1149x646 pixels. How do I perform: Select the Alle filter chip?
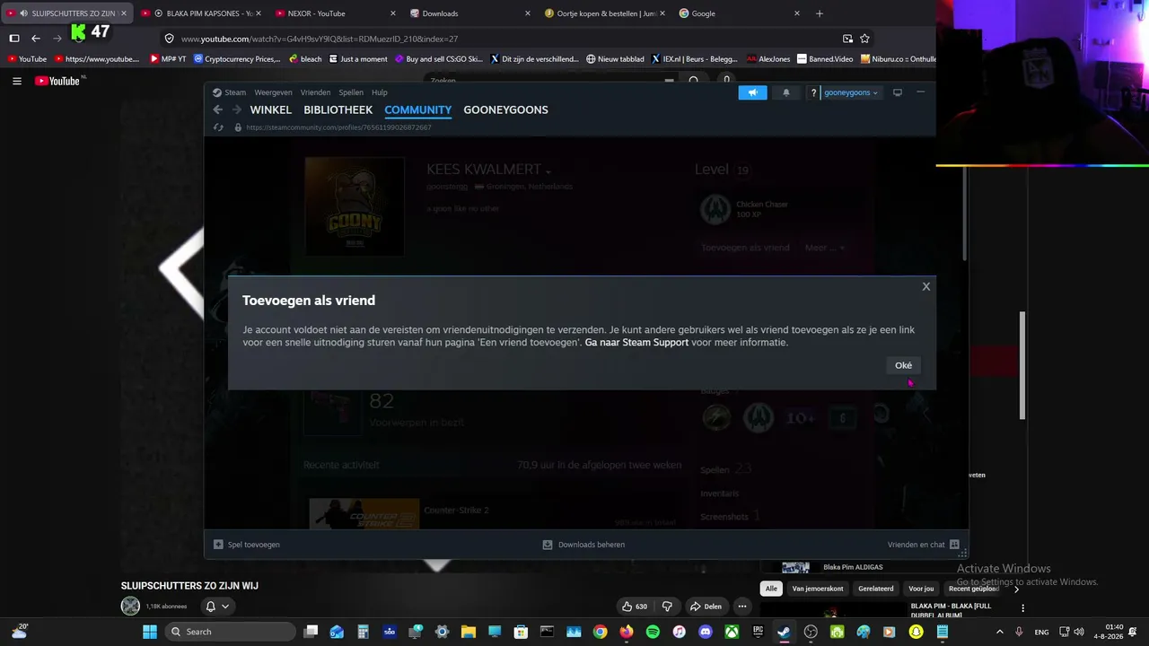(x=771, y=589)
